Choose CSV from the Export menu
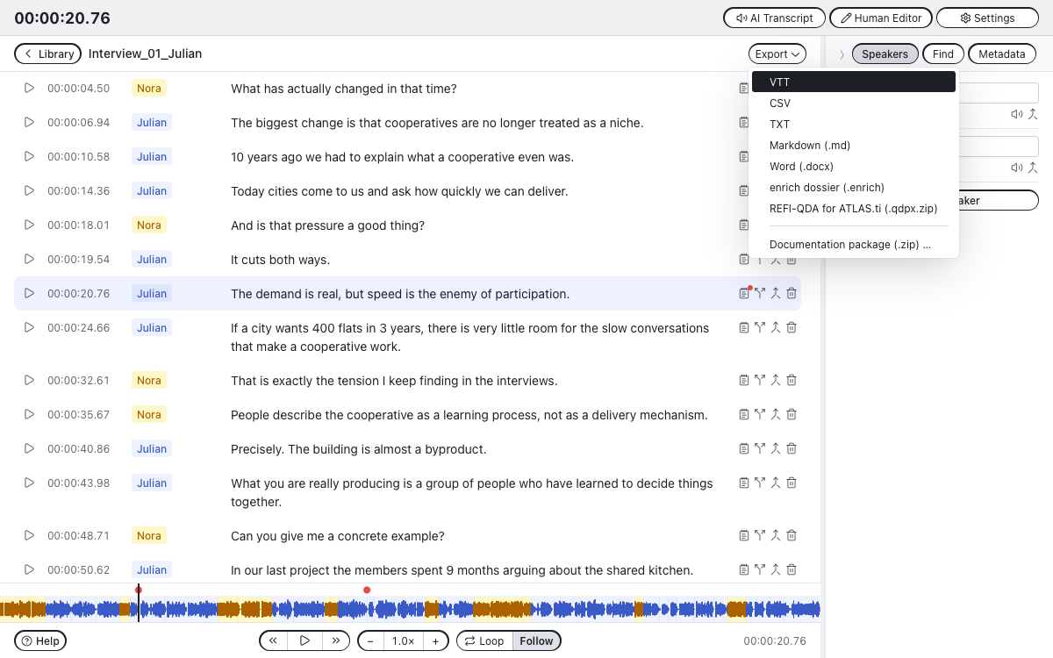 (853, 103)
